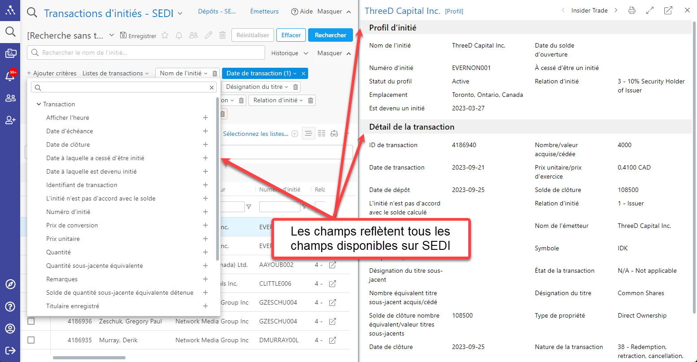Screen dimensions: 697x362
Task: Click the logout arrow icon in the sidebar
Action: pyautogui.click(x=10, y=350)
